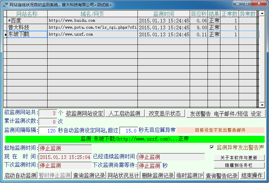This screenshot has height=183, width=269.
Task: Click the 15.0 timeout seconds field
Action: click(x=129, y=131)
